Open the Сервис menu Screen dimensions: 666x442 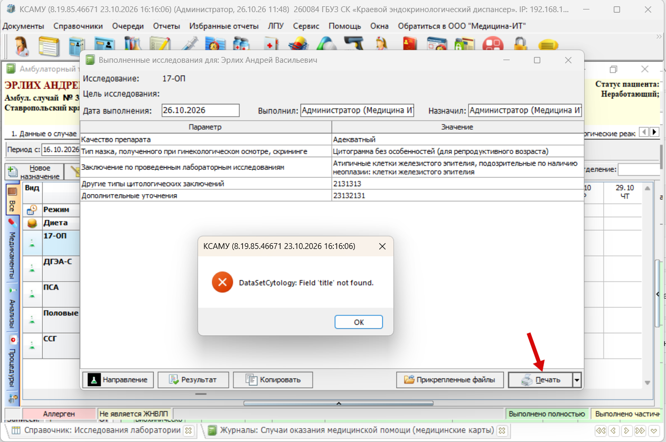[306, 26]
